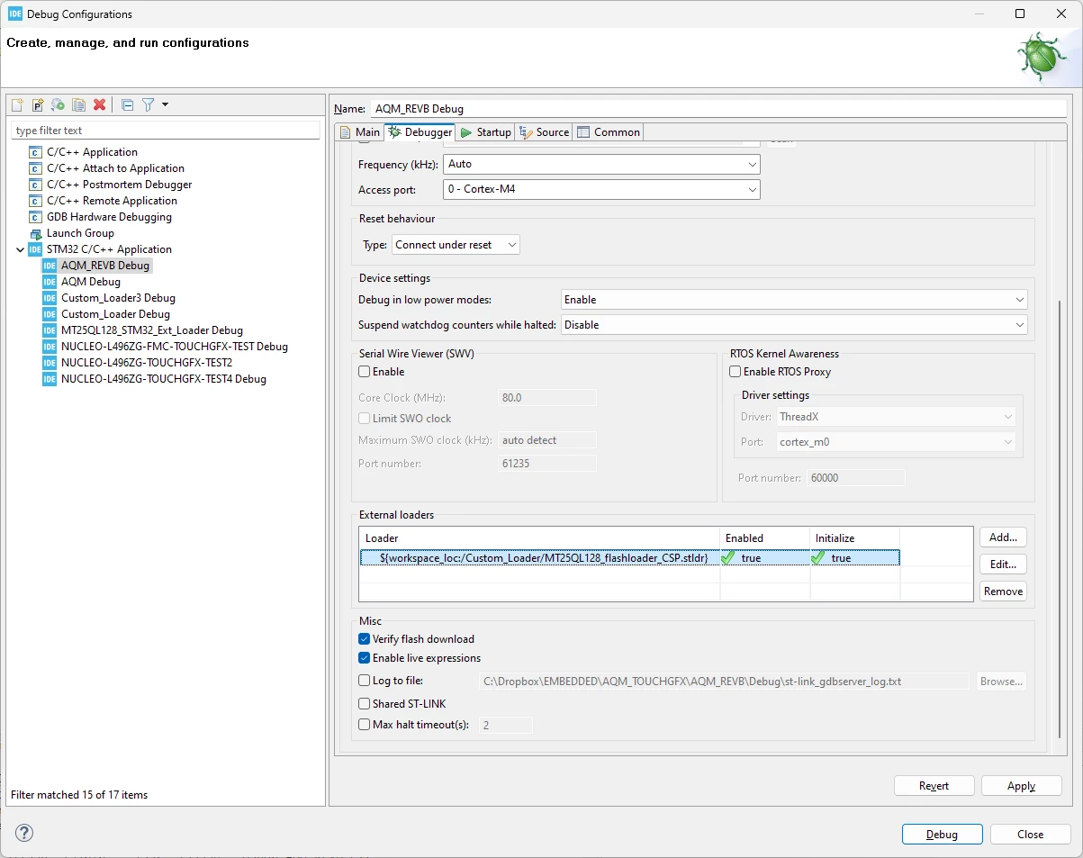Viewport: 1083px width, 858px height.
Task: Tick the Shared ST-LINK checkbox
Action: (x=365, y=704)
